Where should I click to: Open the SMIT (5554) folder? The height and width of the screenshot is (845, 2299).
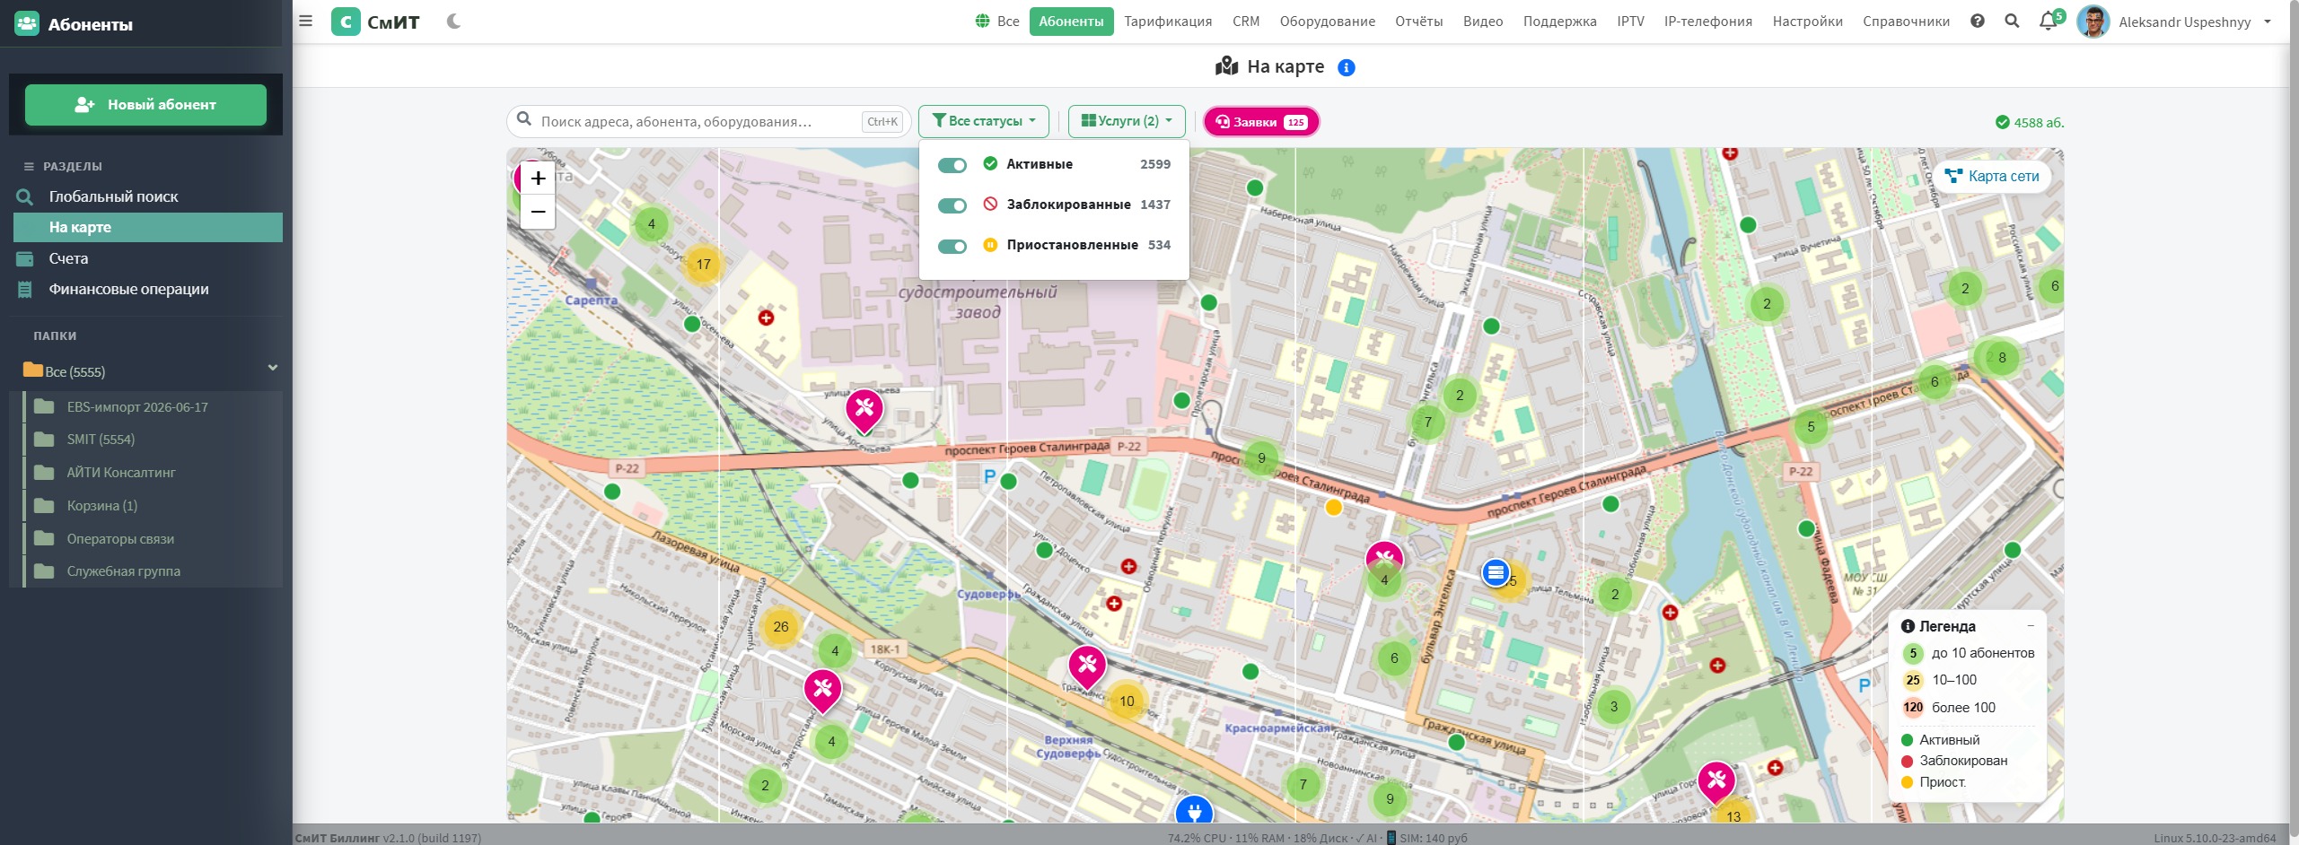click(101, 440)
